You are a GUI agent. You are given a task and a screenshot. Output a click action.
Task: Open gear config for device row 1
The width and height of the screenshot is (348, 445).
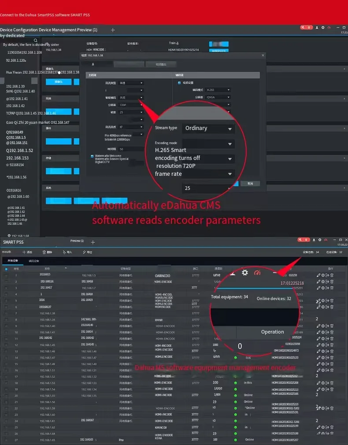pos(323,275)
